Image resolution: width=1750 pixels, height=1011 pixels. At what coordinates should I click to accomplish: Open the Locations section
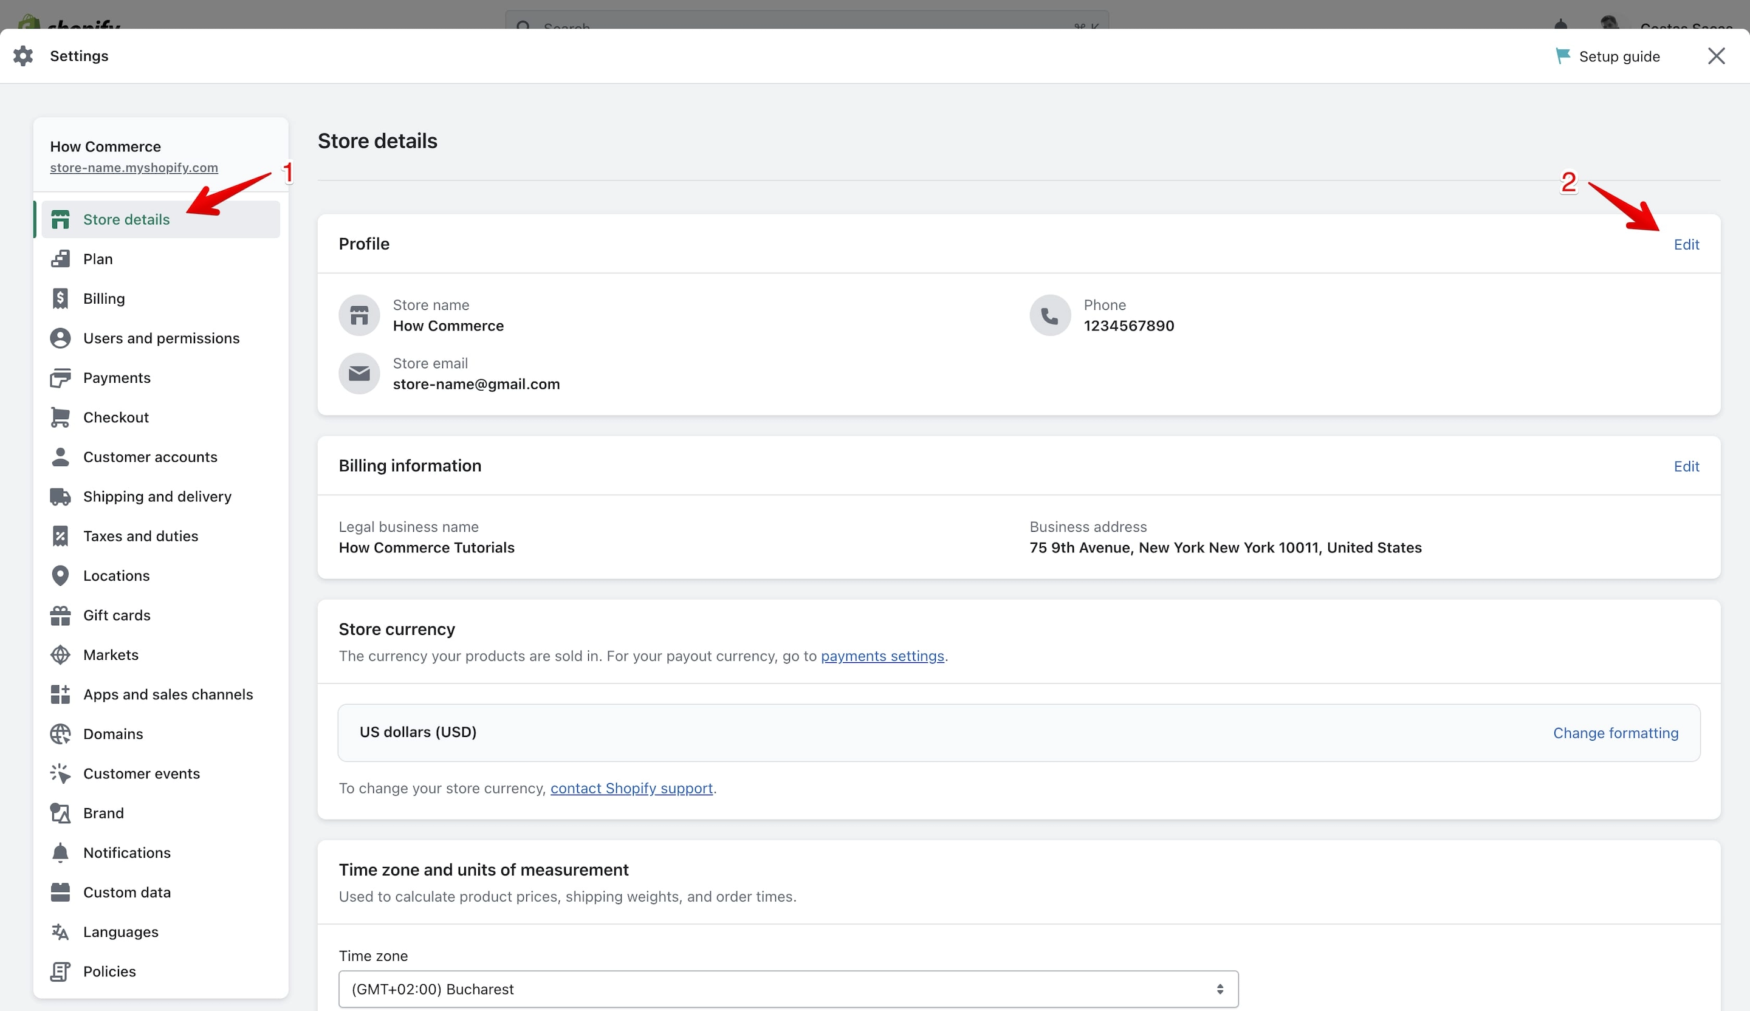pos(160,575)
